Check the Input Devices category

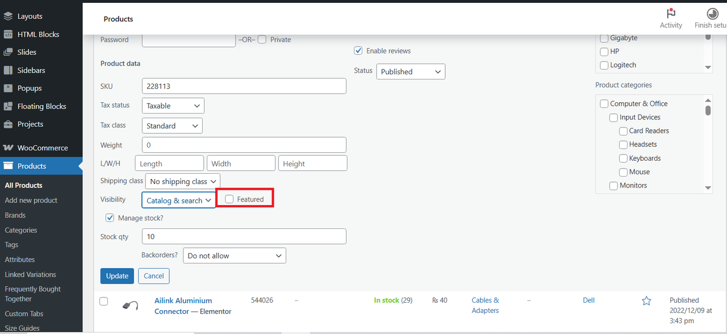point(613,118)
